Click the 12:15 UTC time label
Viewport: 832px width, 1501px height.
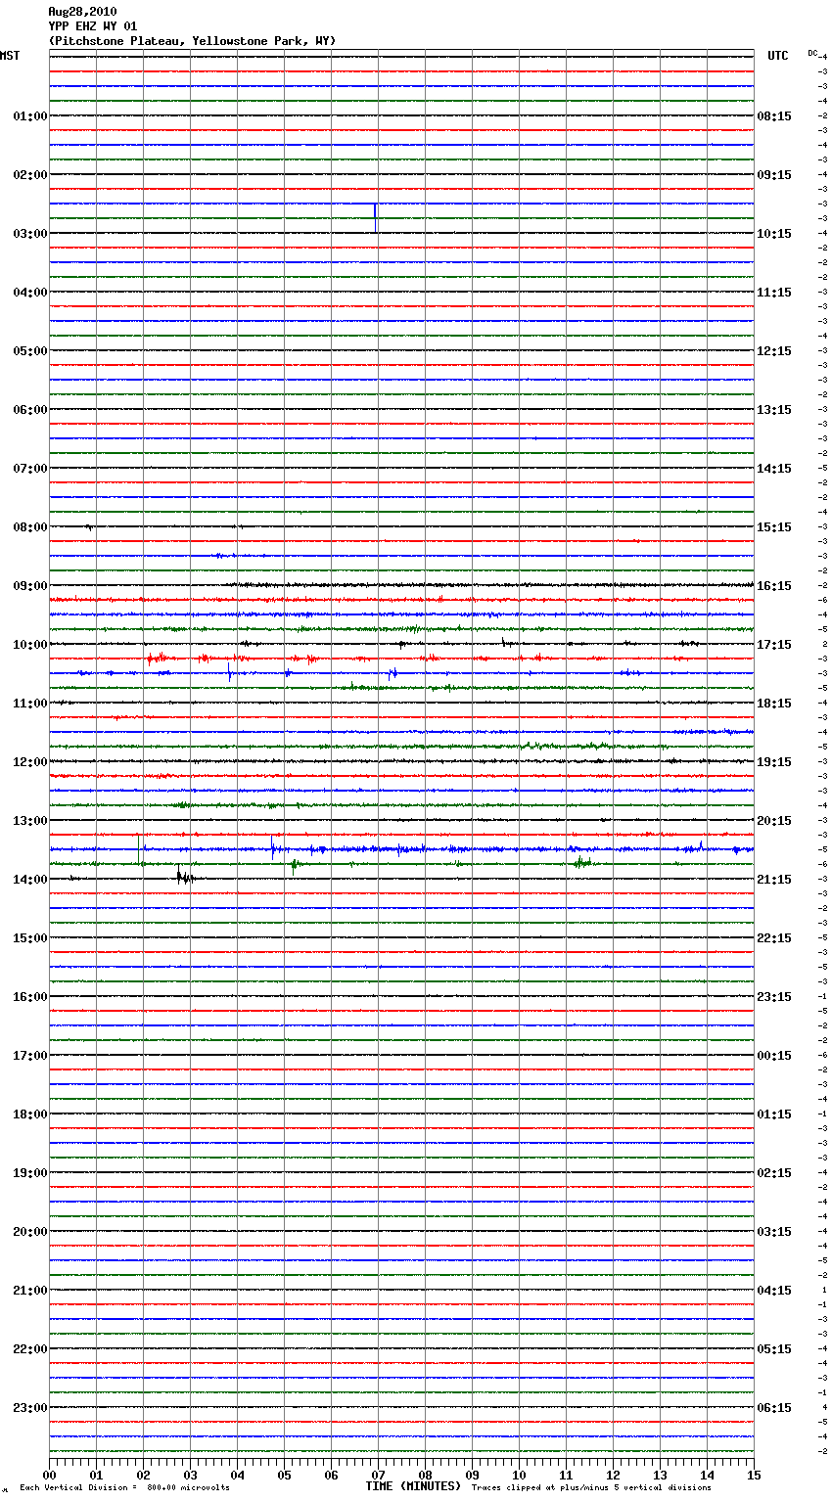(x=774, y=351)
